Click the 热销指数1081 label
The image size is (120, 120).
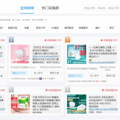(x=110, y=40)
